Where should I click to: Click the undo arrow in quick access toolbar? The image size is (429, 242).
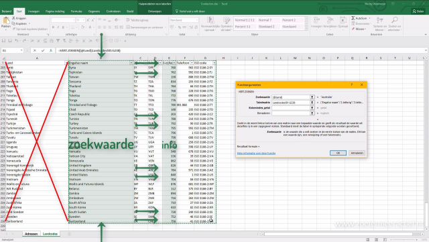coord(16,40)
